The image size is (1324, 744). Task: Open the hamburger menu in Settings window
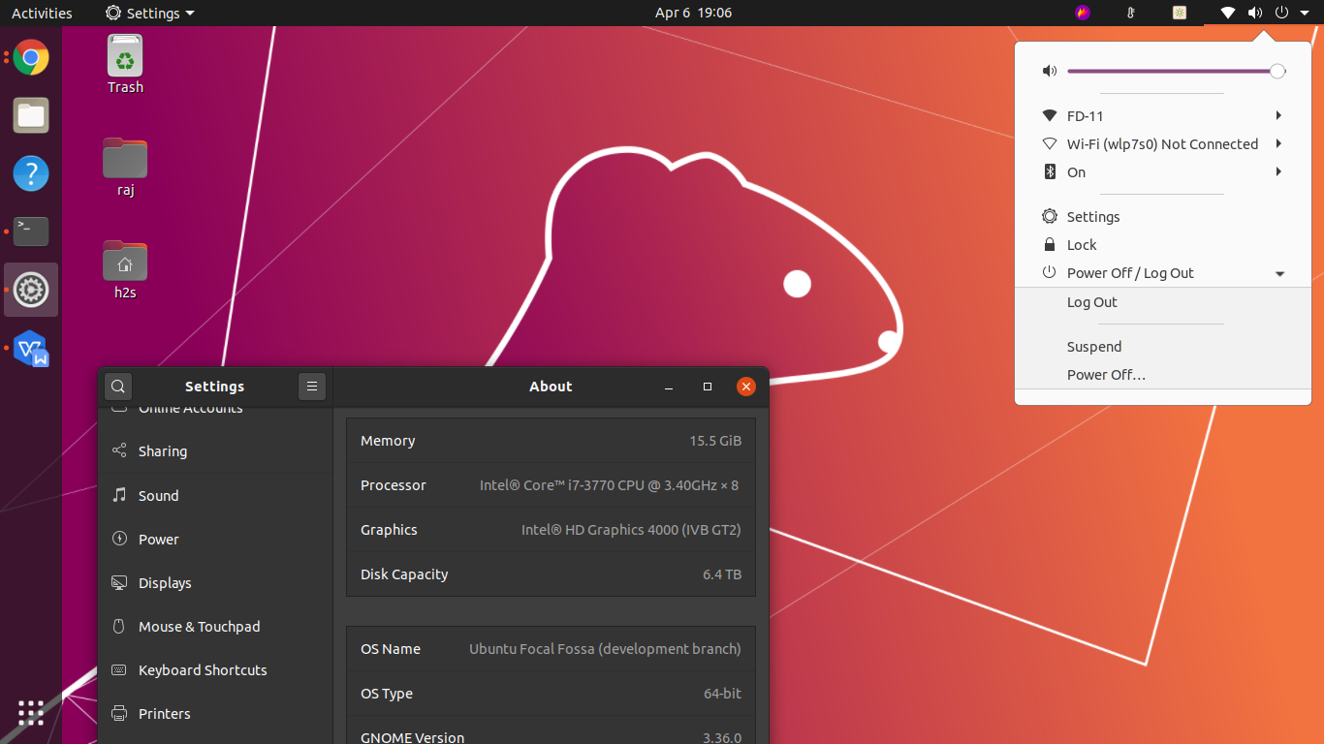312,386
